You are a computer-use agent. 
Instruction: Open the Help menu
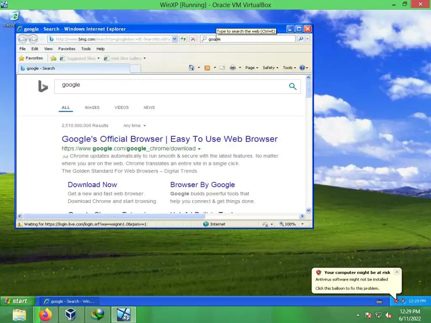[100, 49]
